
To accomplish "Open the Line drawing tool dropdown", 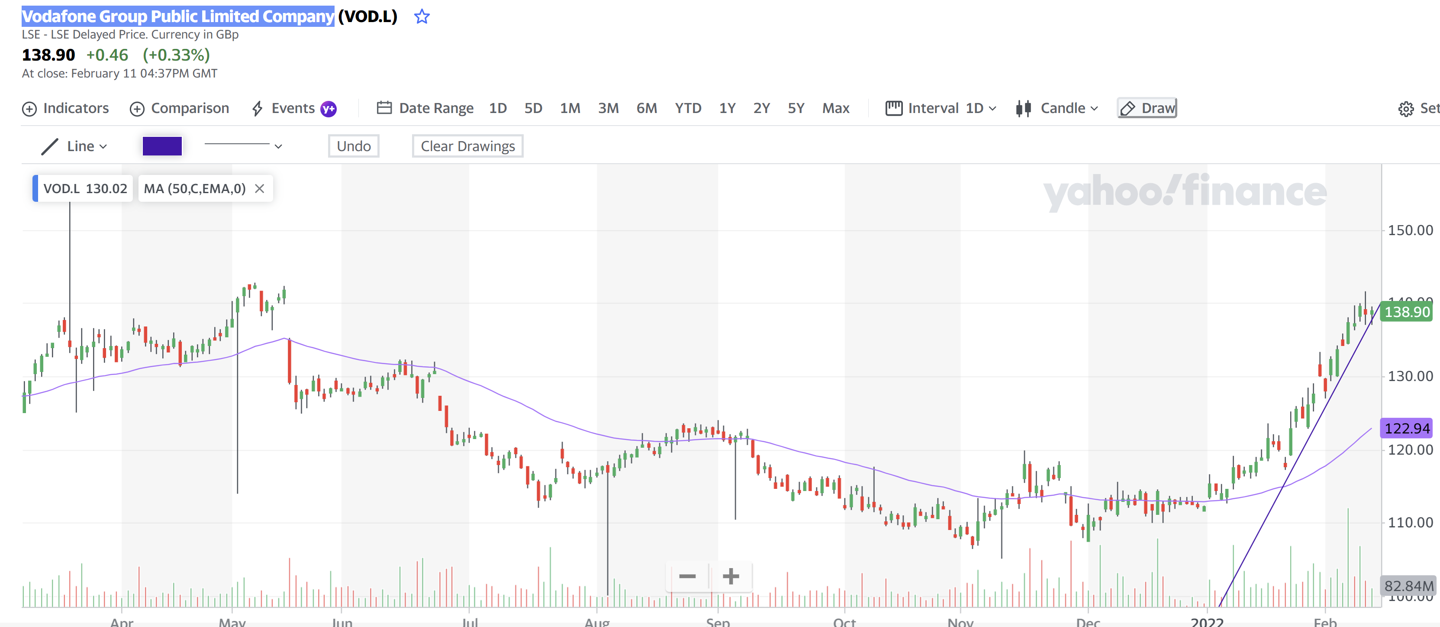I will [74, 146].
